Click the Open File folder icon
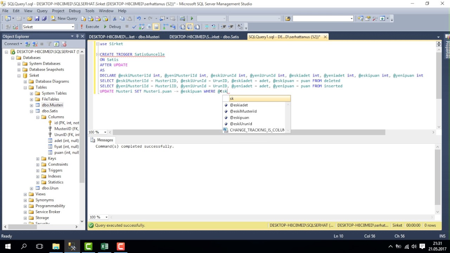 coord(30,18)
